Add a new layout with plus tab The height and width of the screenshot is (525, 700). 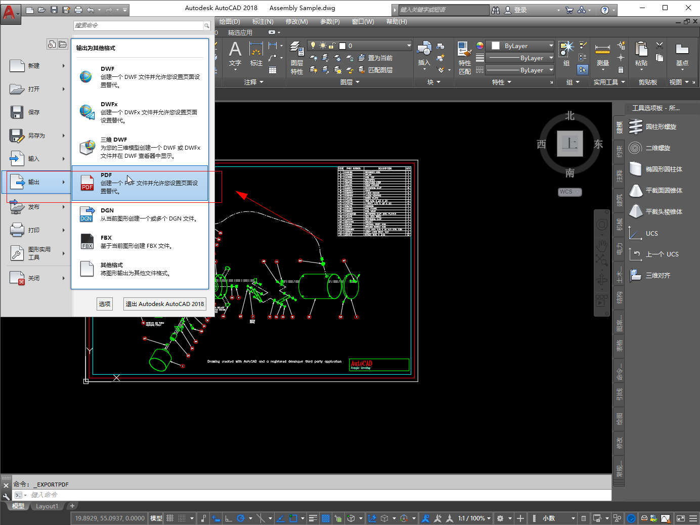[72, 506]
